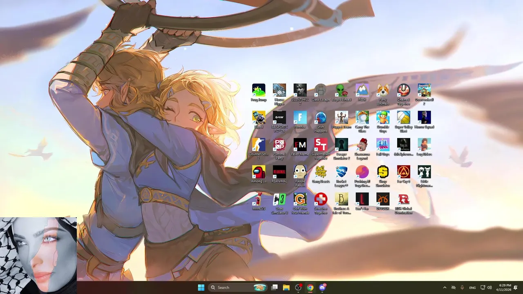Show the clock and calendar flyout
Image resolution: width=523 pixels, height=294 pixels.
pos(503,287)
